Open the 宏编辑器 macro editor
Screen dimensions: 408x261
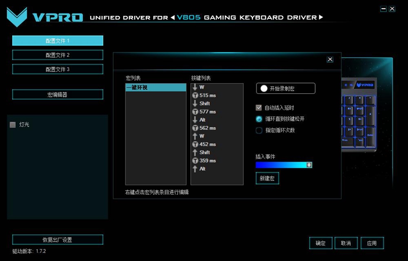coord(58,95)
